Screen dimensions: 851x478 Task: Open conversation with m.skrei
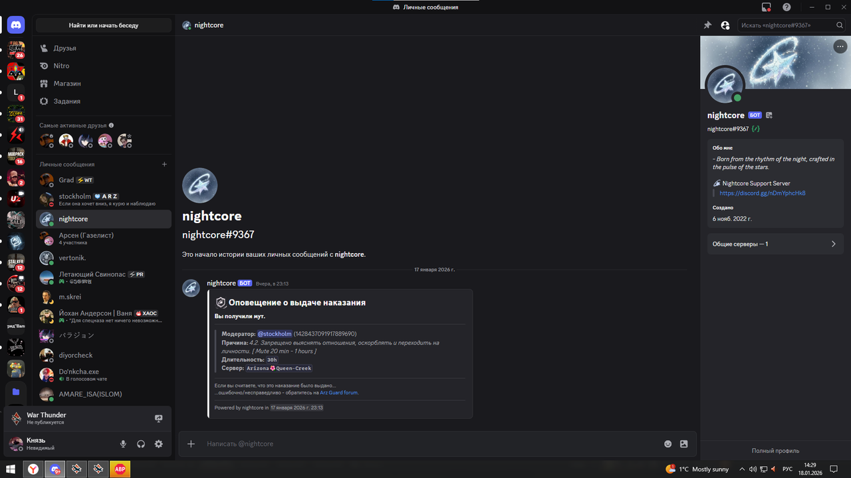click(x=103, y=297)
